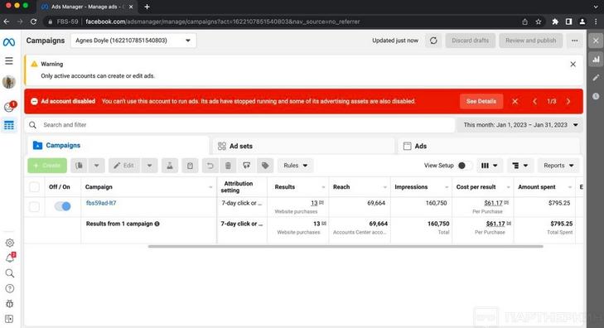Check the fbs59ad-lt7 row checkbox
604x328 pixels.
click(x=34, y=207)
